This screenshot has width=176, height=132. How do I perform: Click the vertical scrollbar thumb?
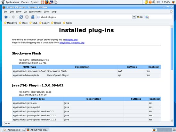(172, 49)
